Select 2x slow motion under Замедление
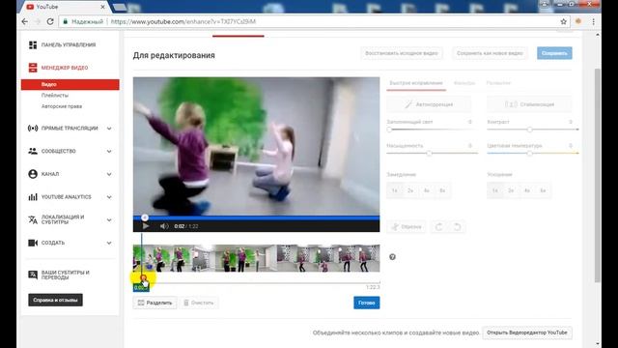618x348 pixels. 410,190
